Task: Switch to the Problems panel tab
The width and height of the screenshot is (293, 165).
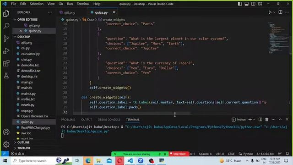Action: pyautogui.click(x=68, y=120)
